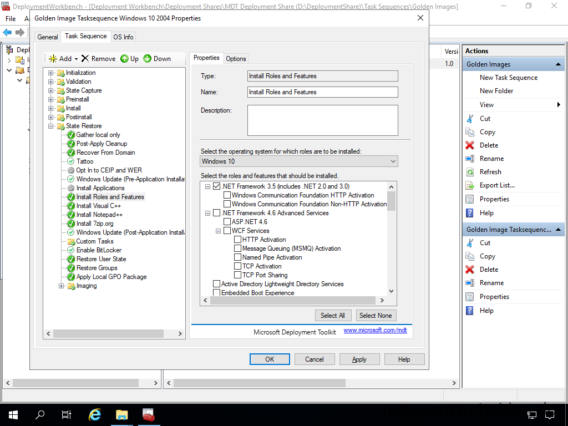Click the green Down arrow icon
Image resolution: width=568 pixels, height=426 pixels.
coord(147,58)
